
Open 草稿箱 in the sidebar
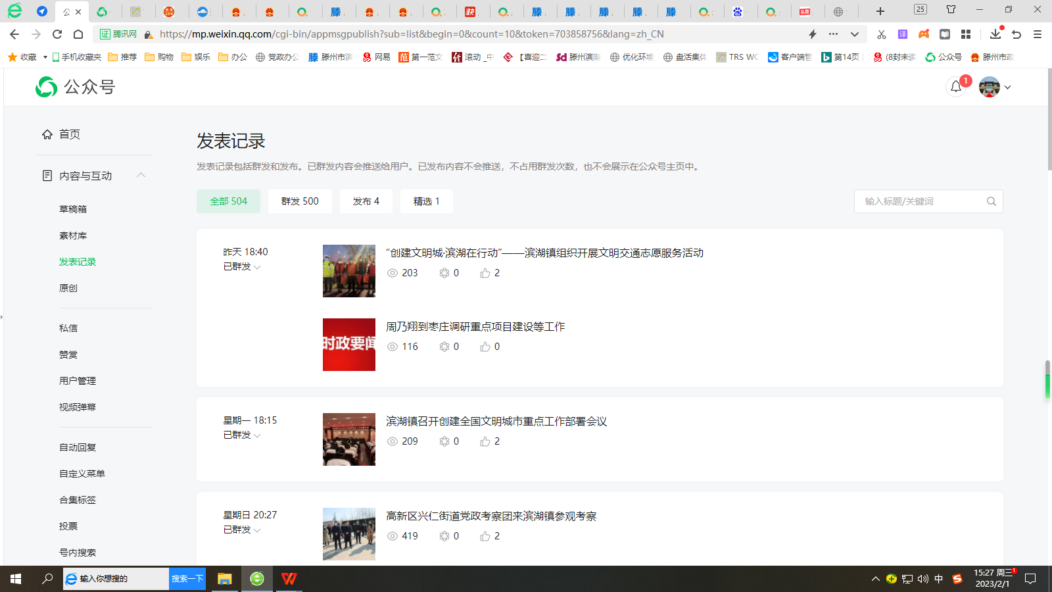tap(73, 209)
